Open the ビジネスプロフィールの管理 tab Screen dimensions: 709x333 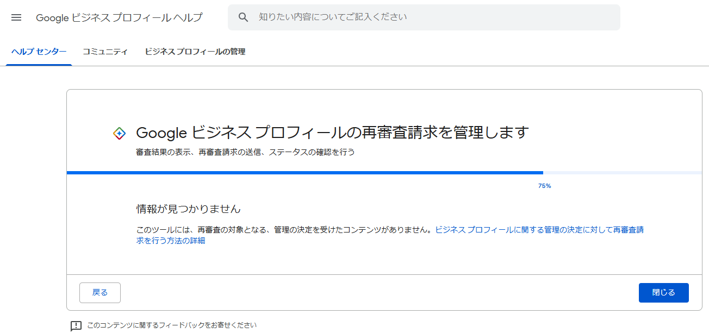pos(195,52)
